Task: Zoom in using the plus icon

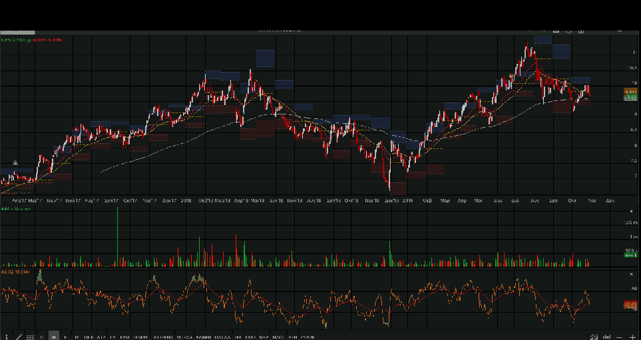Action: click(x=632, y=337)
